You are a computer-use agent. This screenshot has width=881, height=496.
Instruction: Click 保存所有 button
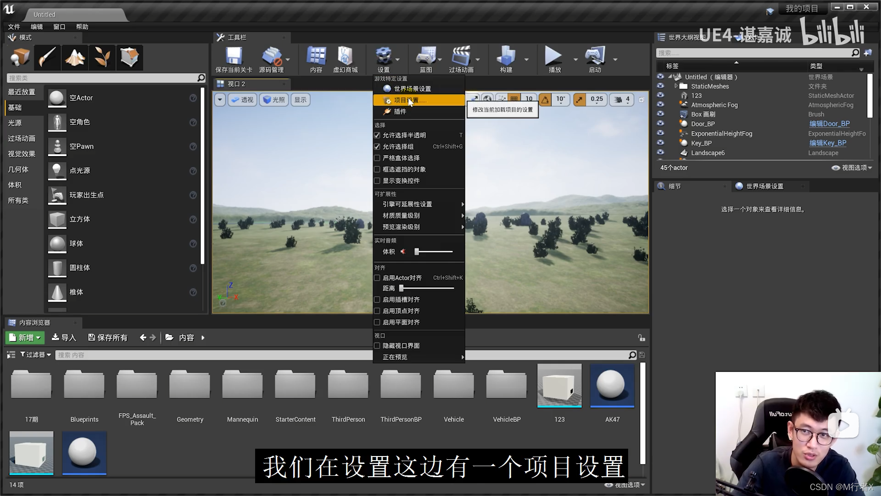[106, 338]
